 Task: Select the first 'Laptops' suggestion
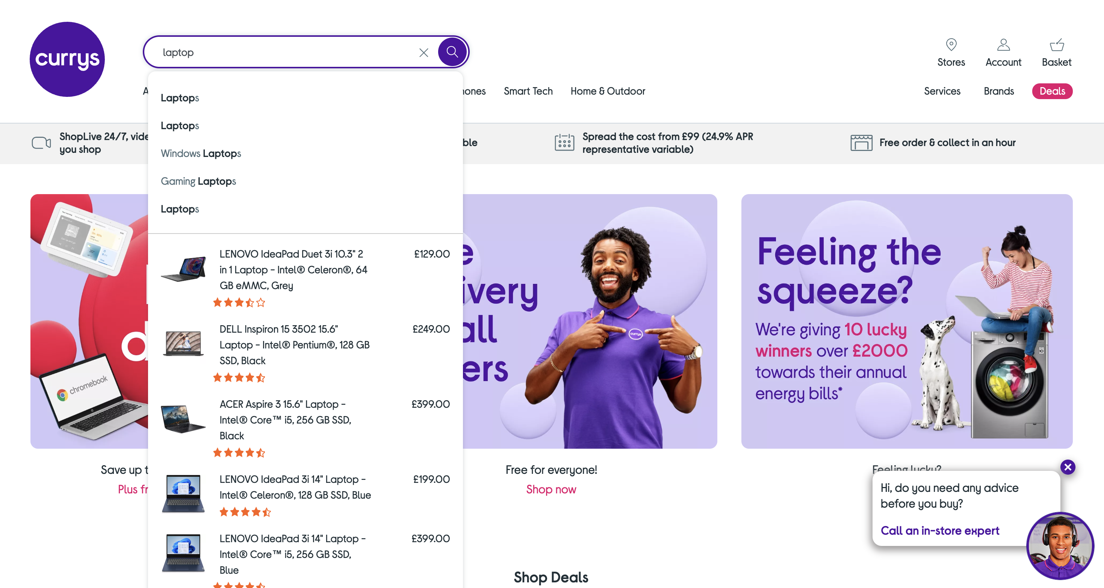[180, 98]
